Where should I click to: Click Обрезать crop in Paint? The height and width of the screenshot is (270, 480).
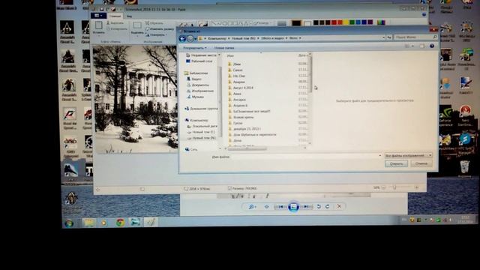(x=154, y=23)
